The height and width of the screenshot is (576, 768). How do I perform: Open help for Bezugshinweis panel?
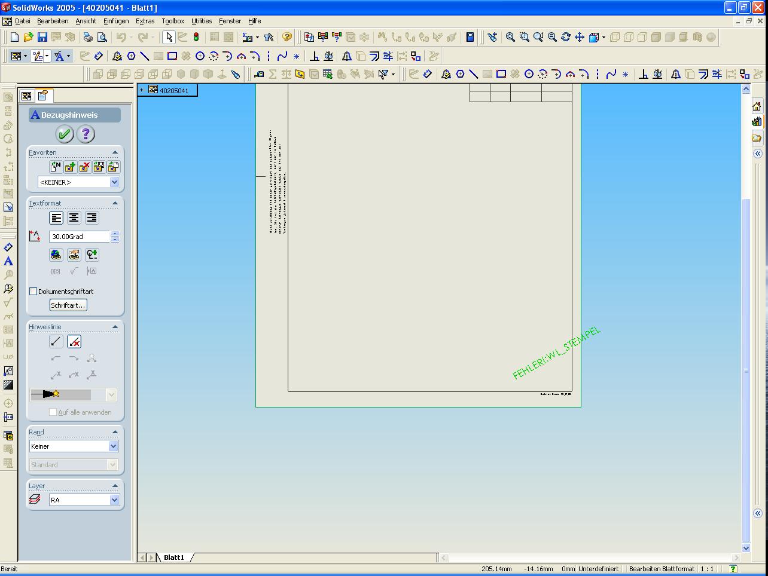(86, 134)
